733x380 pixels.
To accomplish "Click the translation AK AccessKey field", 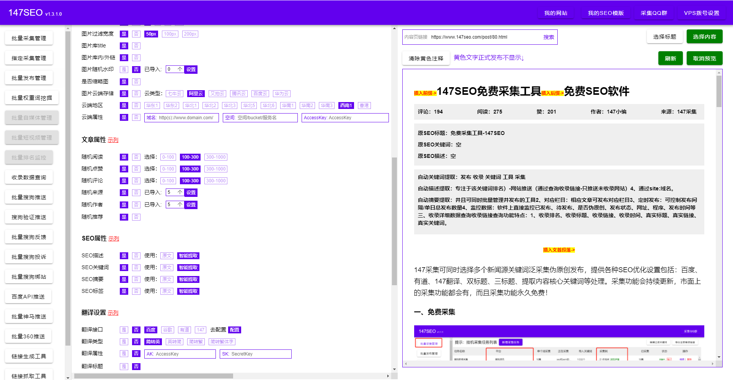I will (180, 354).
